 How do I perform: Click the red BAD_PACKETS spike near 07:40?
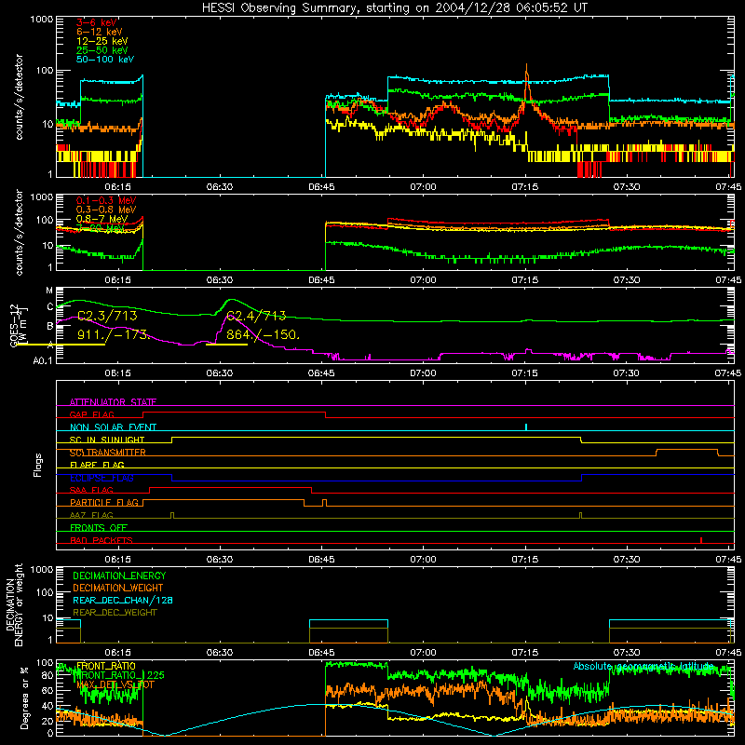click(701, 540)
